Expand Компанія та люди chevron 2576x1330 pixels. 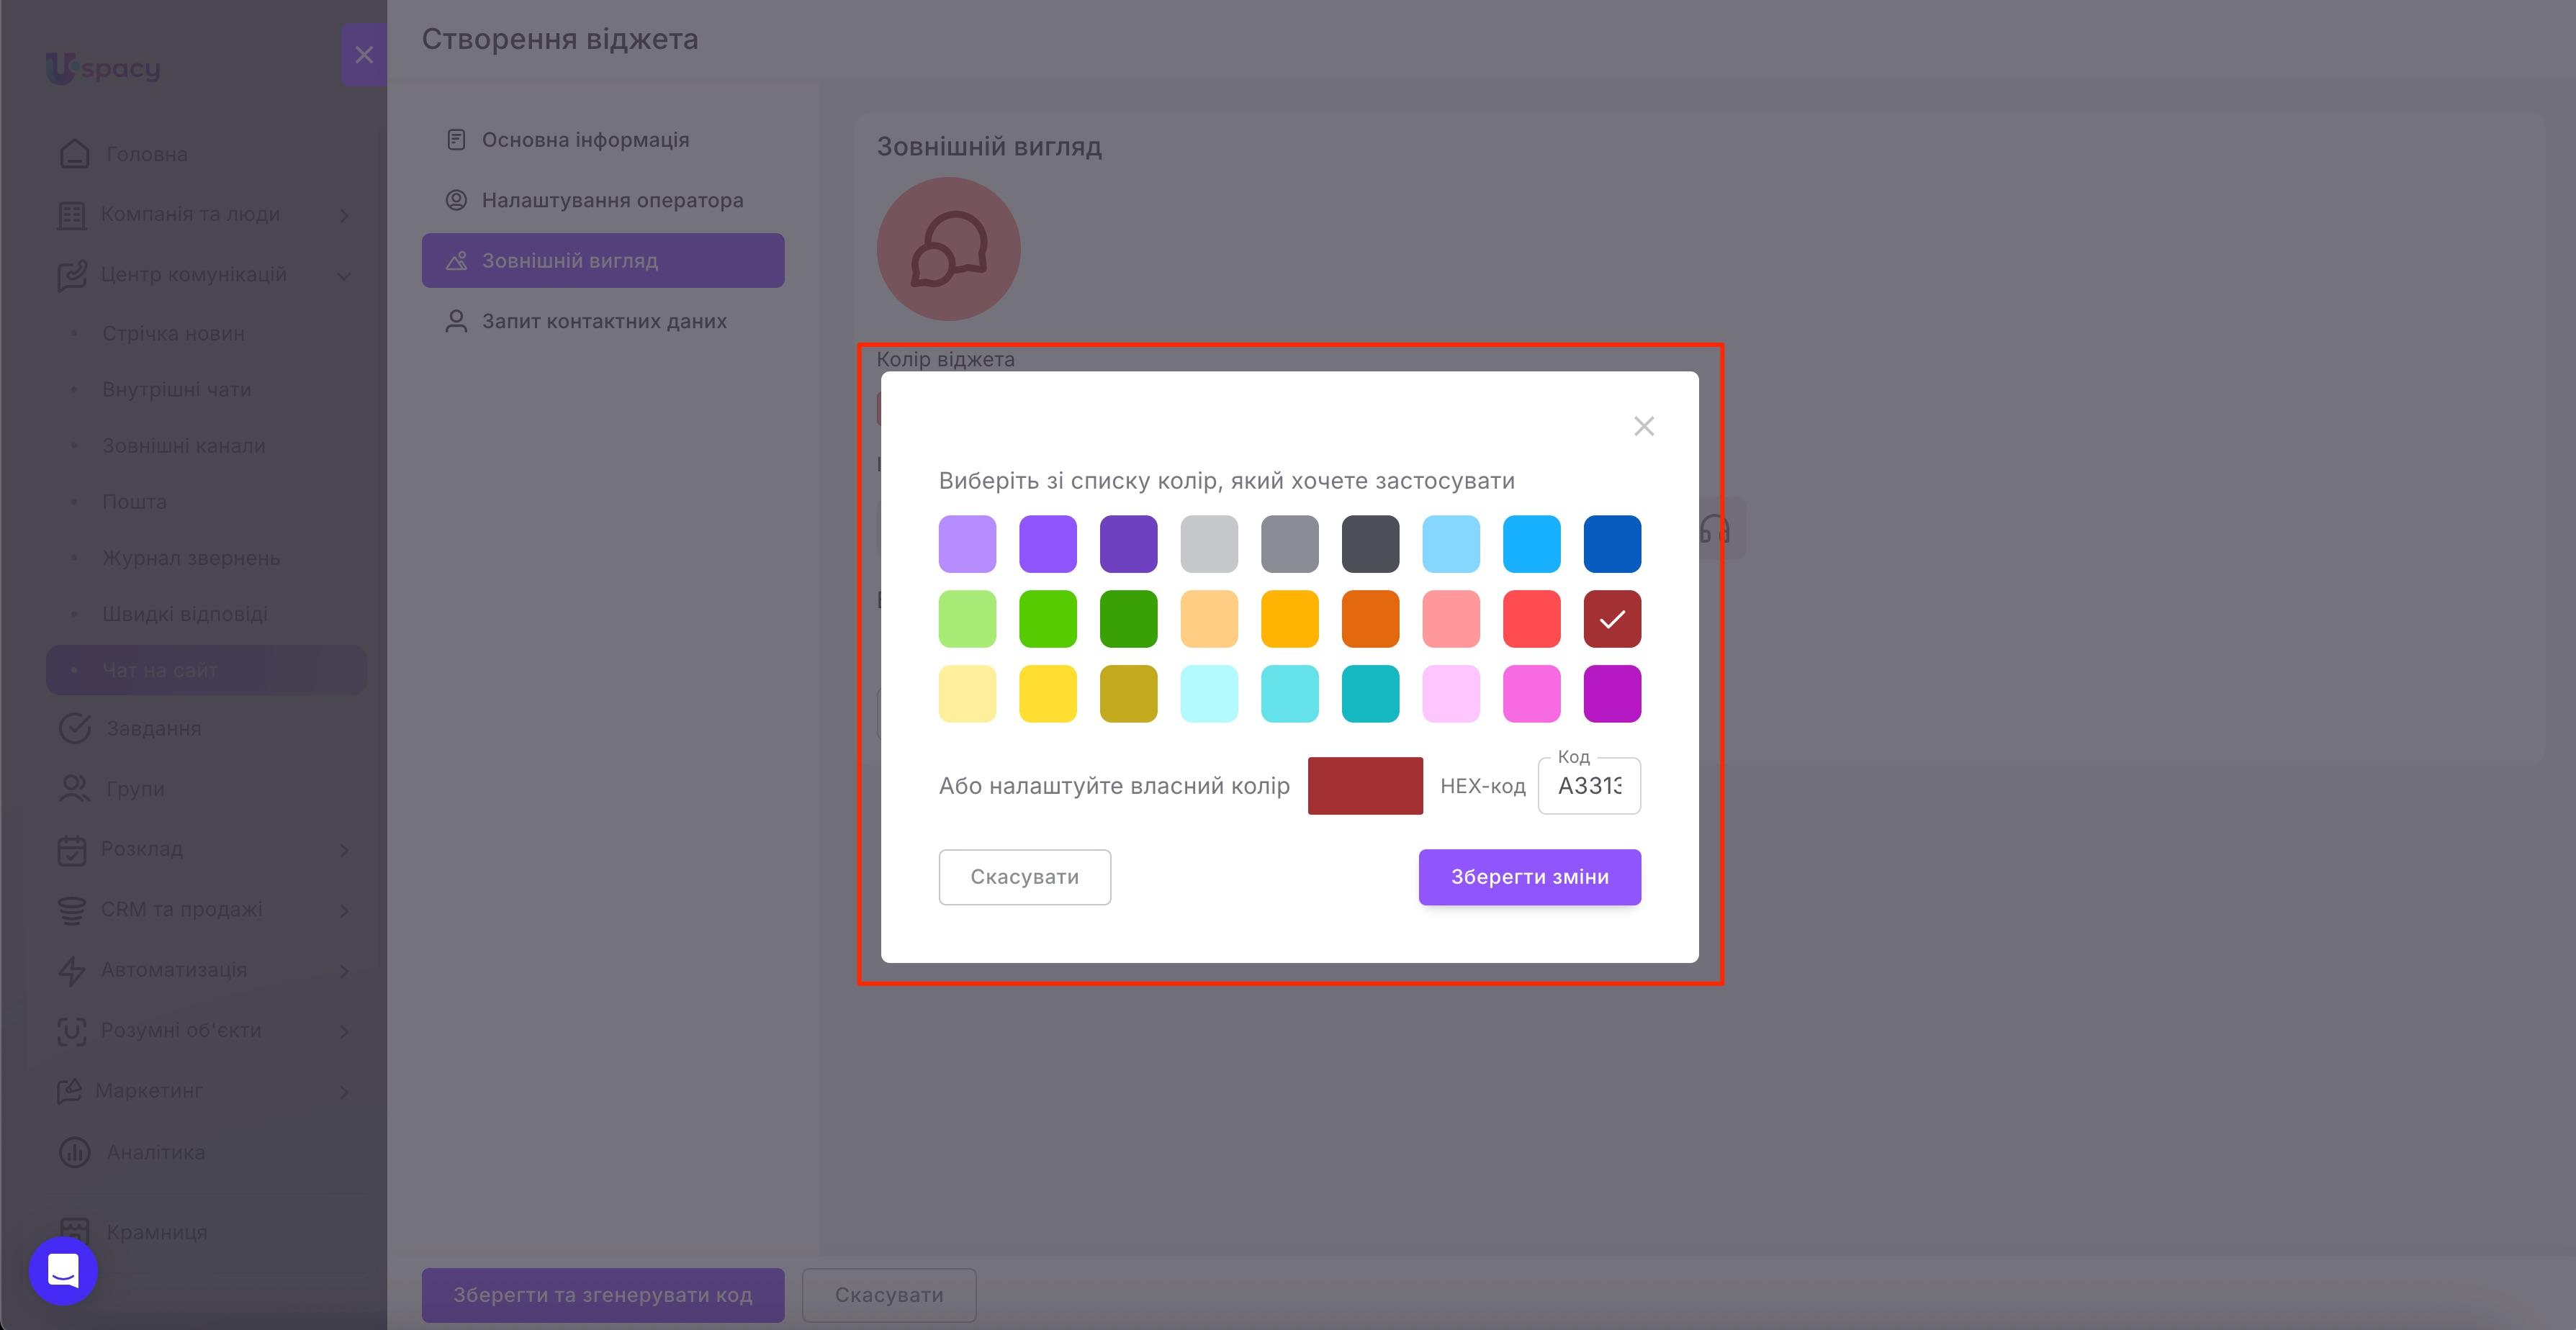pos(344,215)
